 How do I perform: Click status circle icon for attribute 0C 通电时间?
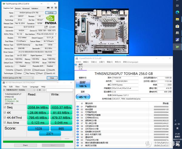78,137
